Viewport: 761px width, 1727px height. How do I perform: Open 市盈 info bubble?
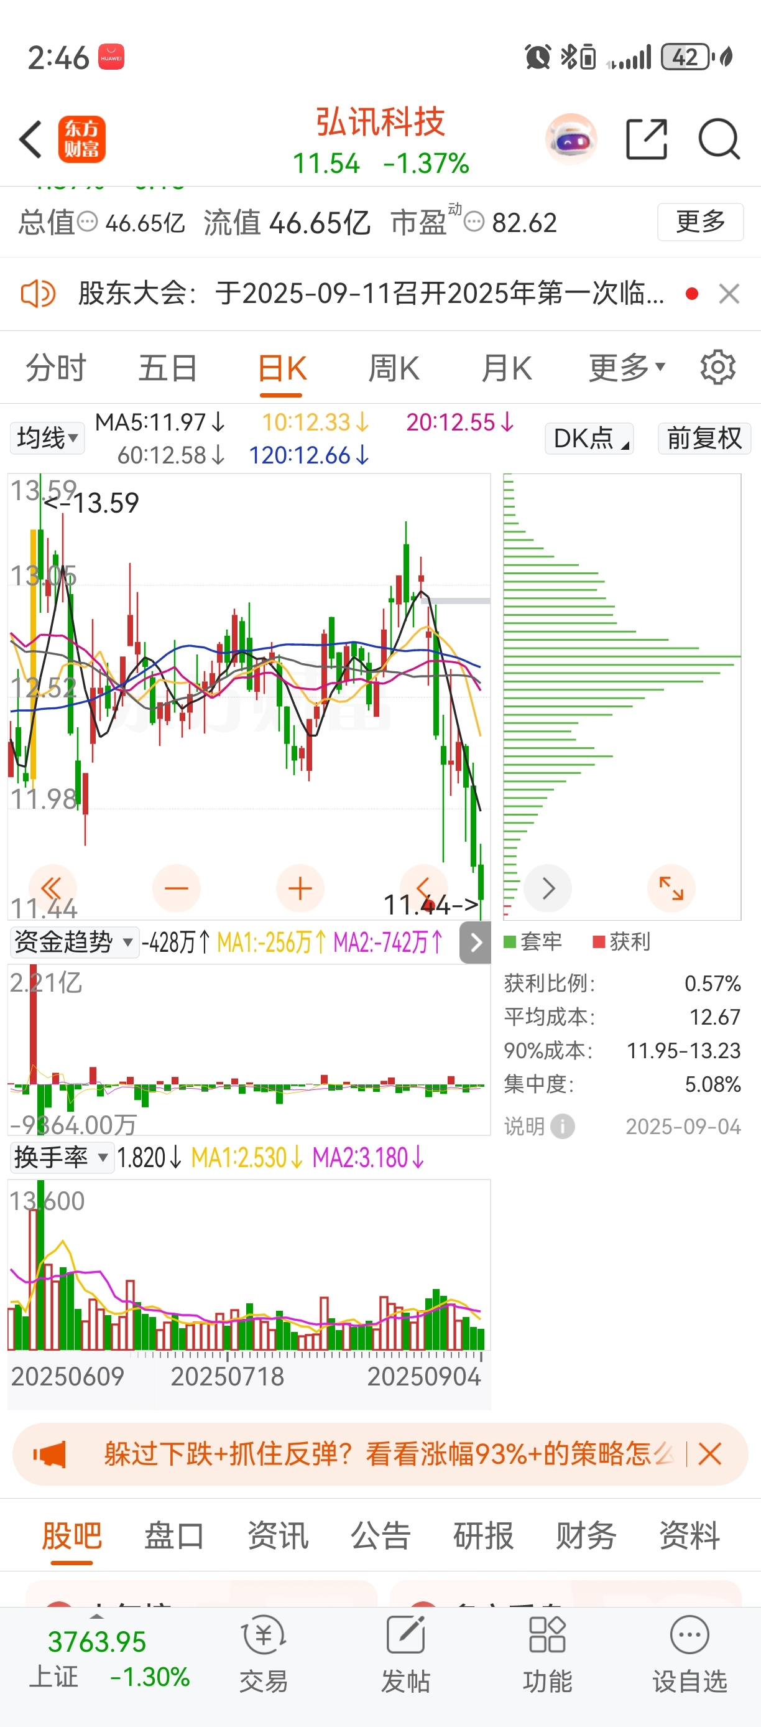(x=474, y=222)
